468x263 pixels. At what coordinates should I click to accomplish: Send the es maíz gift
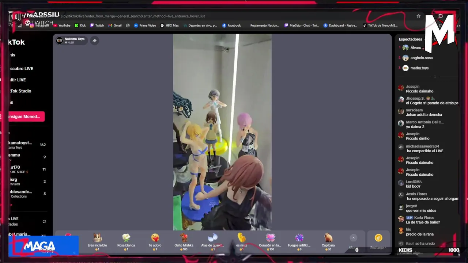[241, 242]
